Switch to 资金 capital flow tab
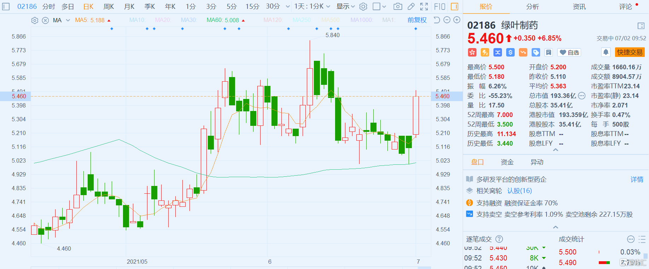The height and width of the screenshot is (269, 649). pos(507,162)
